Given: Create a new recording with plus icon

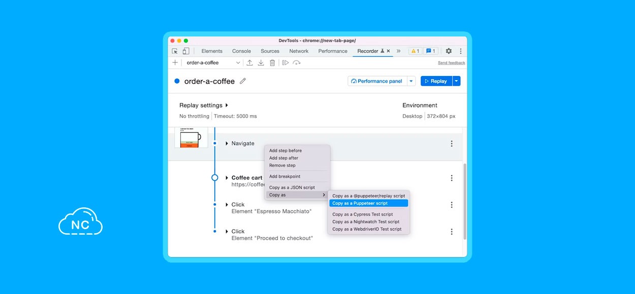Looking at the screenshot, I should 175,62.
